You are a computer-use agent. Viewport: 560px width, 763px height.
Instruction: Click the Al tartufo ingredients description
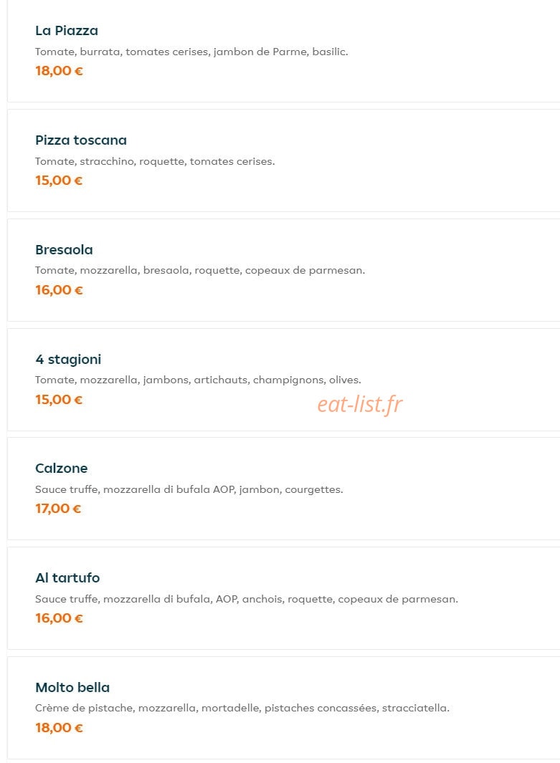pos(247,599)
